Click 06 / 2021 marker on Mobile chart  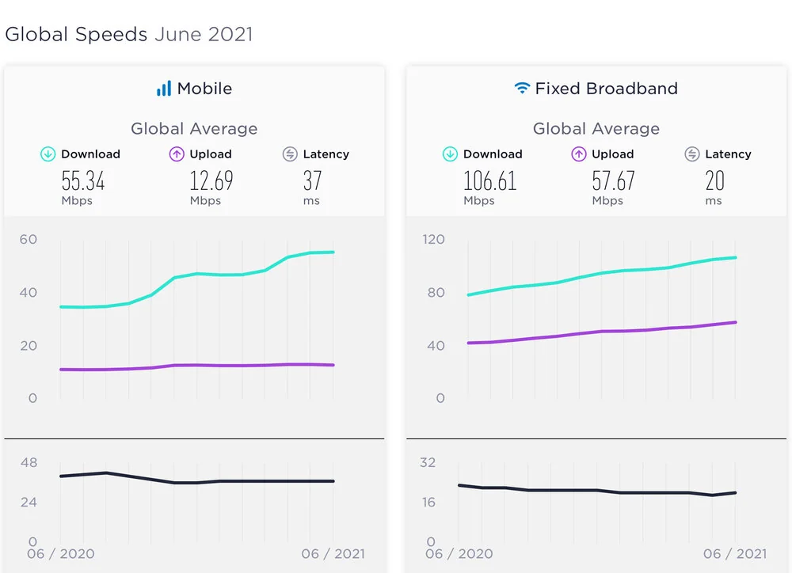(x=333, y=554)
